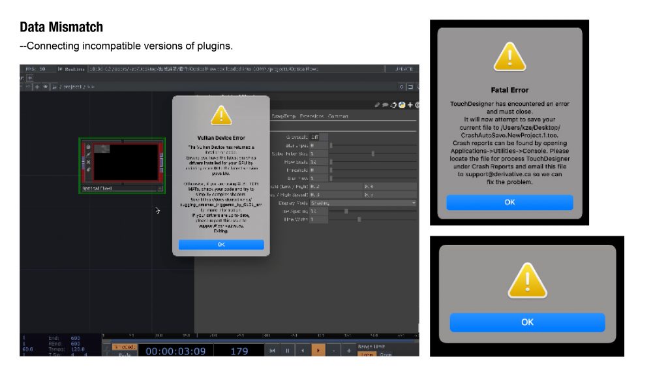Step back one frame with minus button
668x376 pixels.
333,351
